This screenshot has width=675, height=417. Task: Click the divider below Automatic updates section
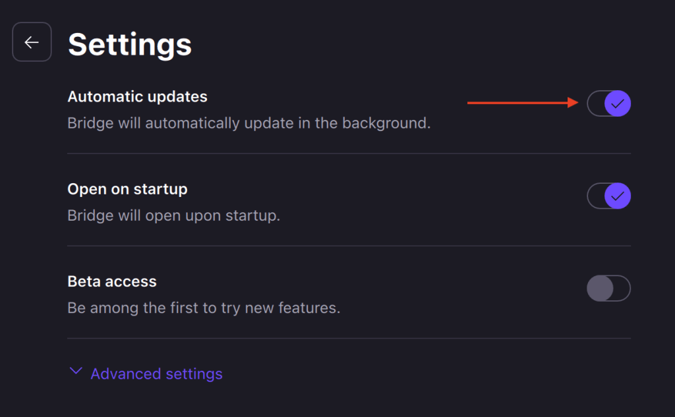[x=349, y=153]
